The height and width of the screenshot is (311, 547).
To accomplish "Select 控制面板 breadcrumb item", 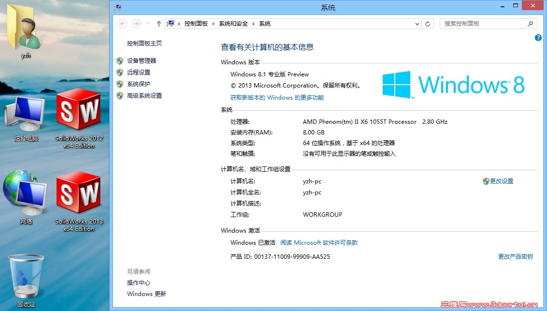I will pyautogui.click(x=196, y=23).
